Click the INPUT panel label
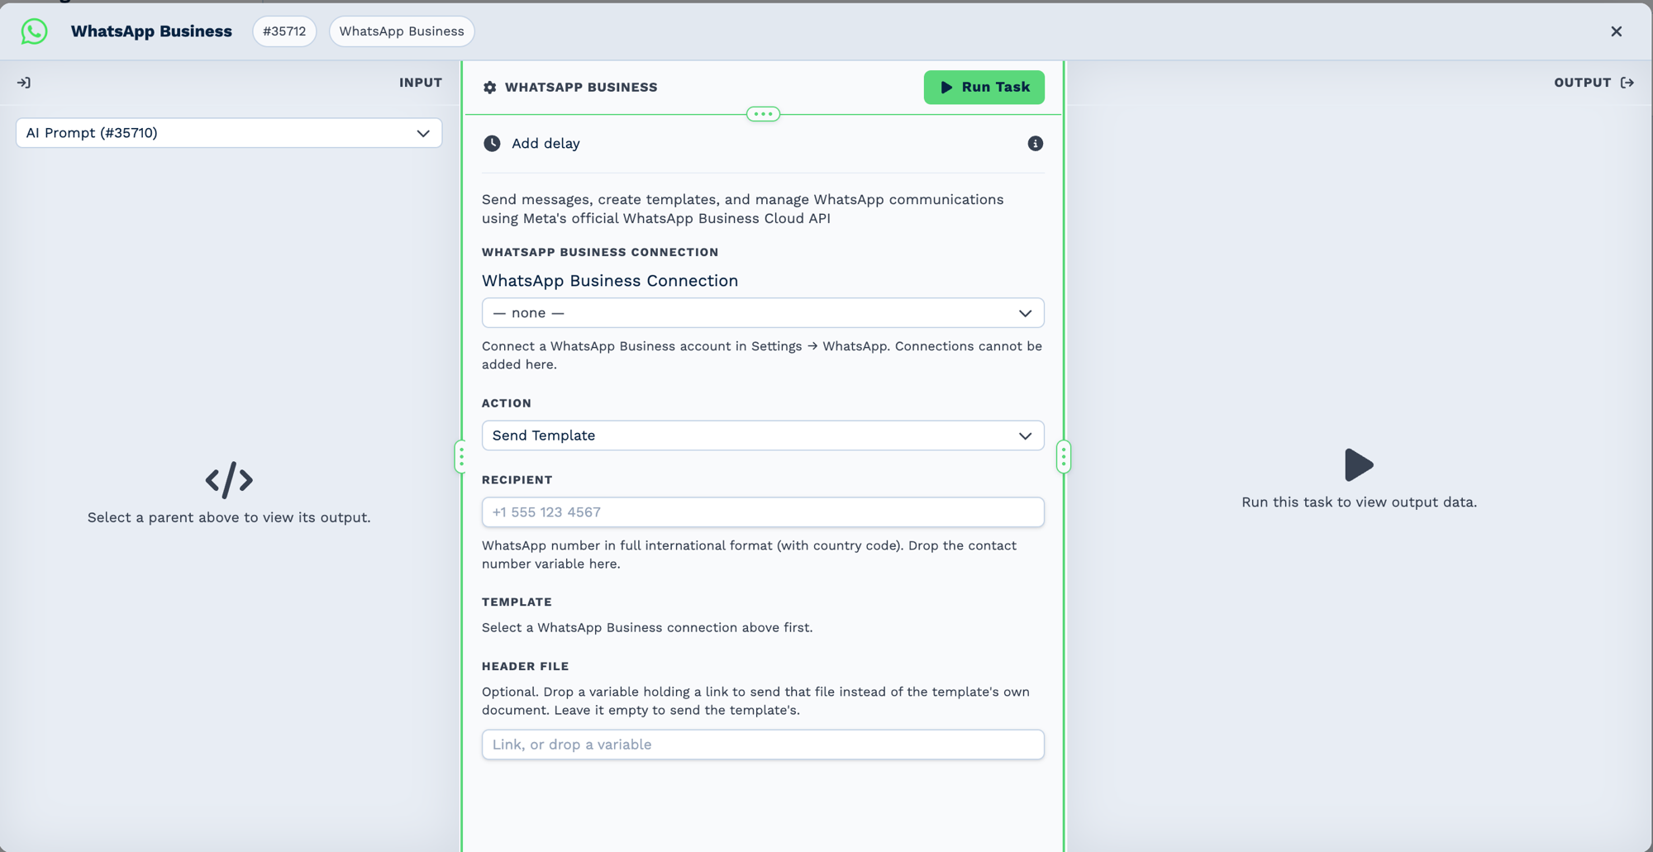 point(421,83)
